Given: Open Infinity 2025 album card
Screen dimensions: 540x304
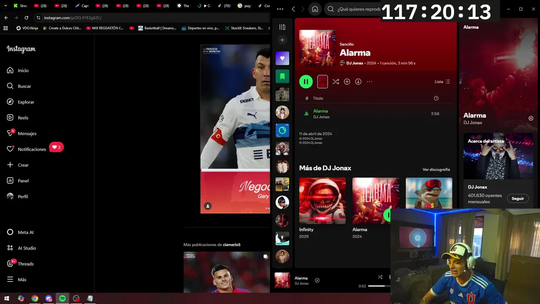Looking at the screenshot, I should [322, 209].
